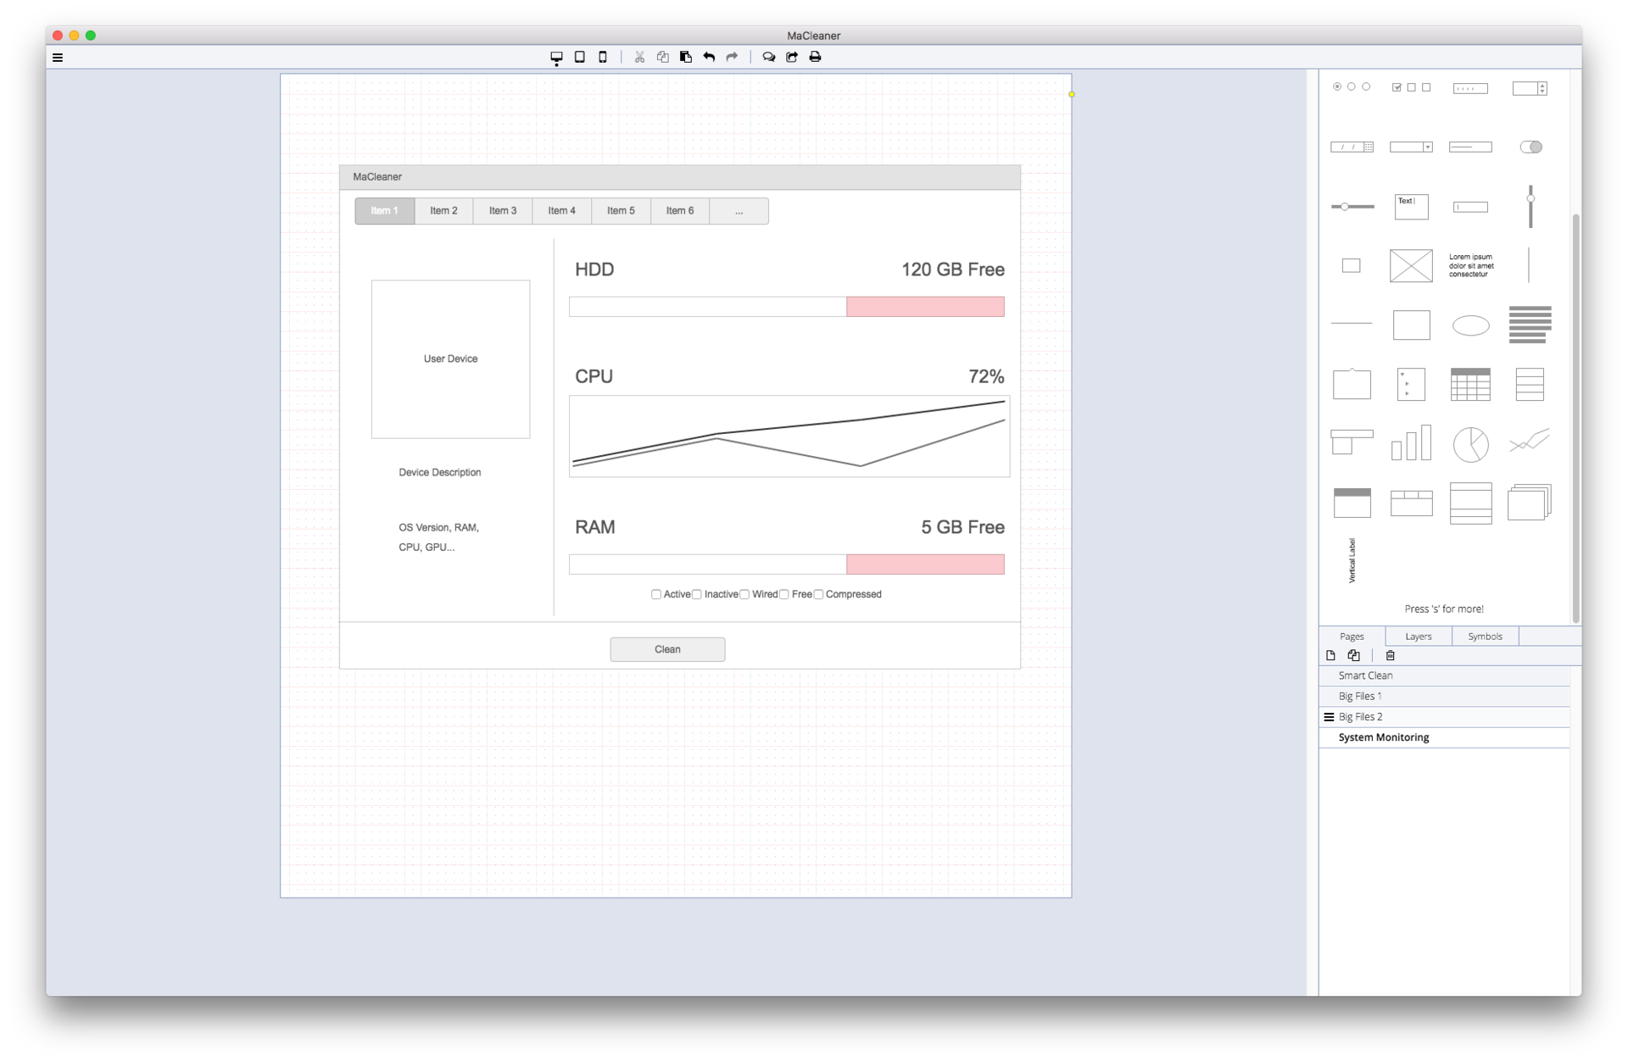Click the paste toolbar icon
The height and width of the screenshot is (1062, 1628).
(686, 57)
